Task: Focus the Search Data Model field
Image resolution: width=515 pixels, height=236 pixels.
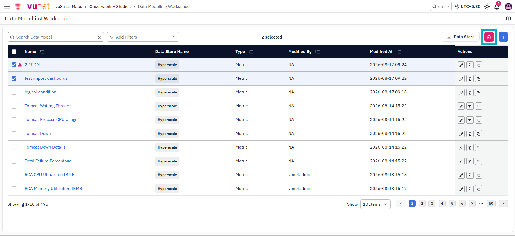Action: 56,37
